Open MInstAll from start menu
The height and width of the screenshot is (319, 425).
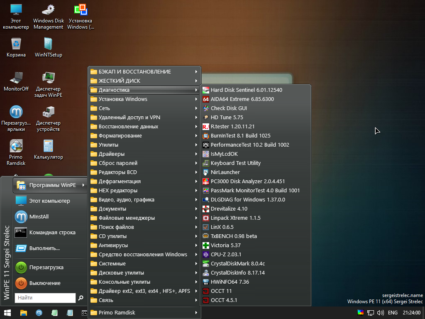click(x=50, y=217)
